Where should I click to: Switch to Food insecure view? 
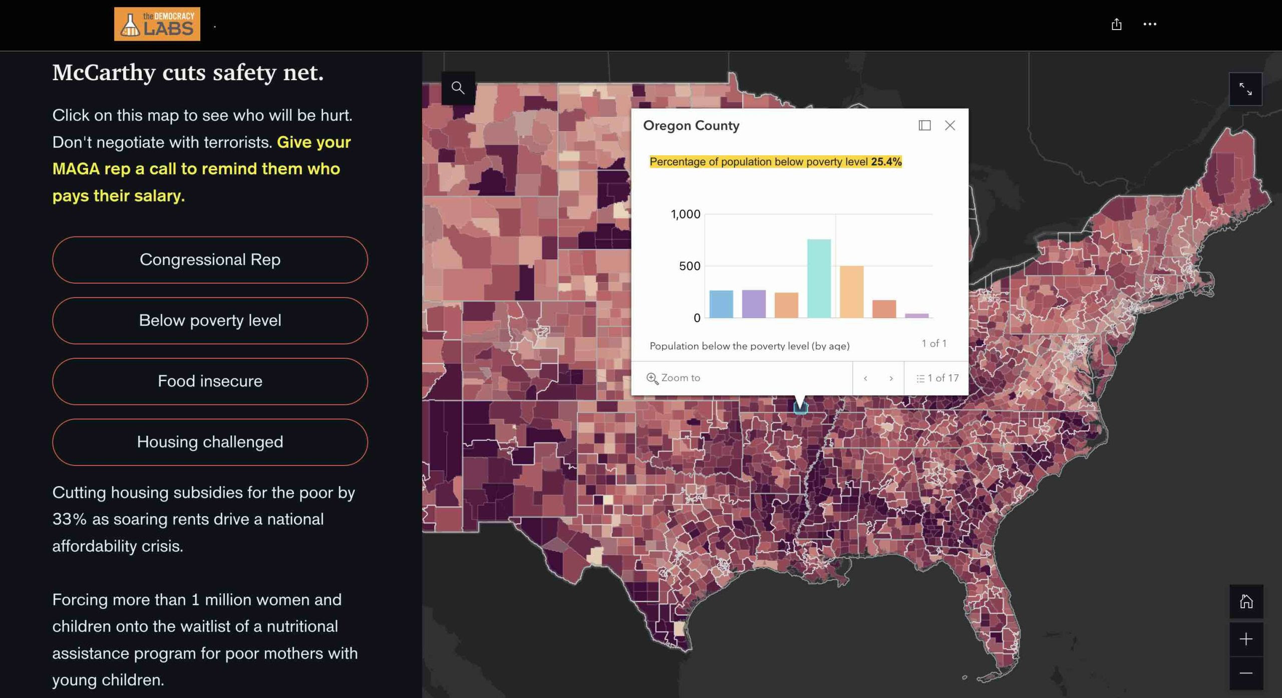point(210,381)
